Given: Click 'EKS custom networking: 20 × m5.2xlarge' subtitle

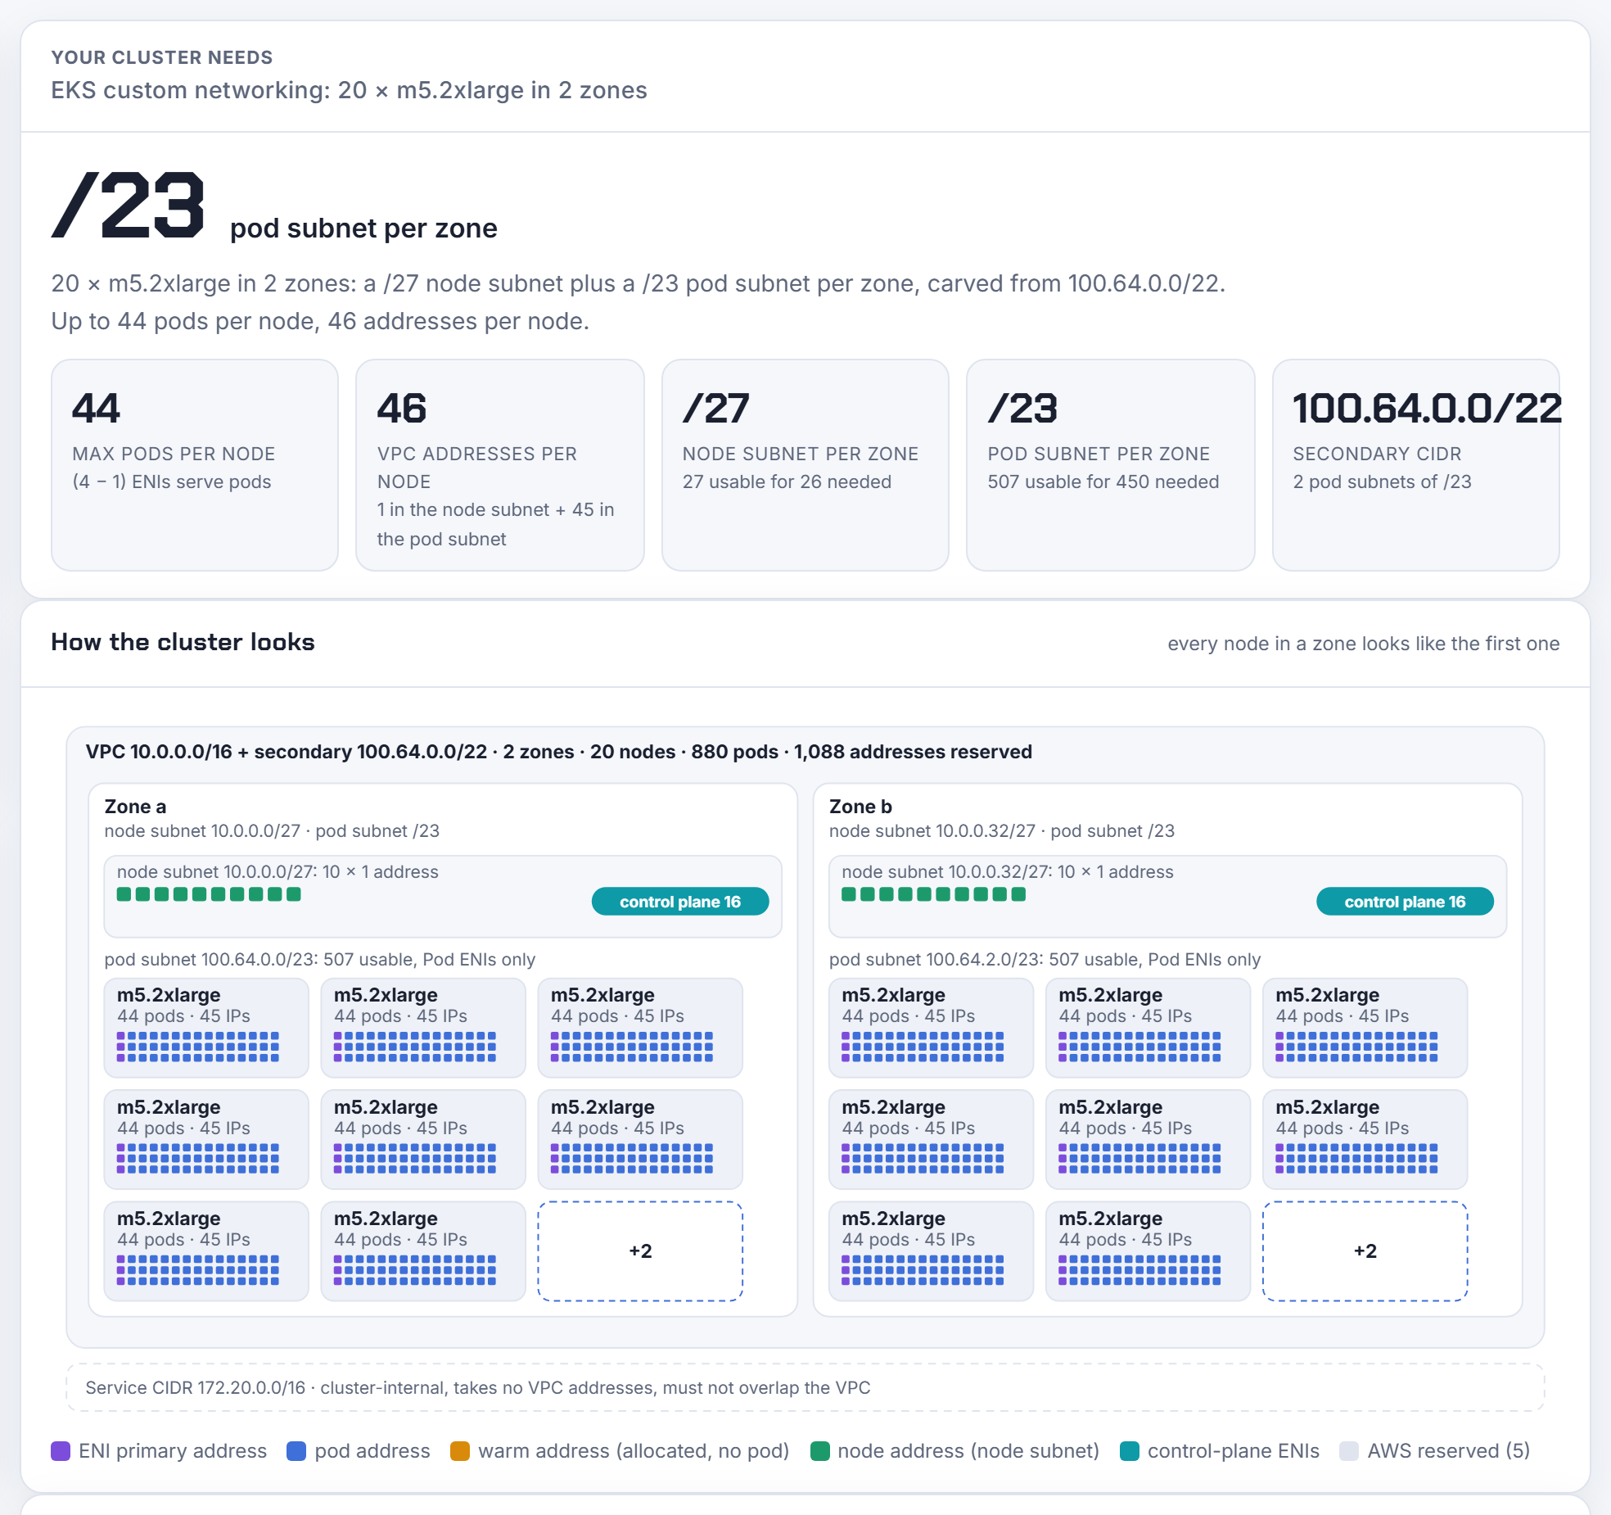Looking at the screenshot, I should [349, 90].
